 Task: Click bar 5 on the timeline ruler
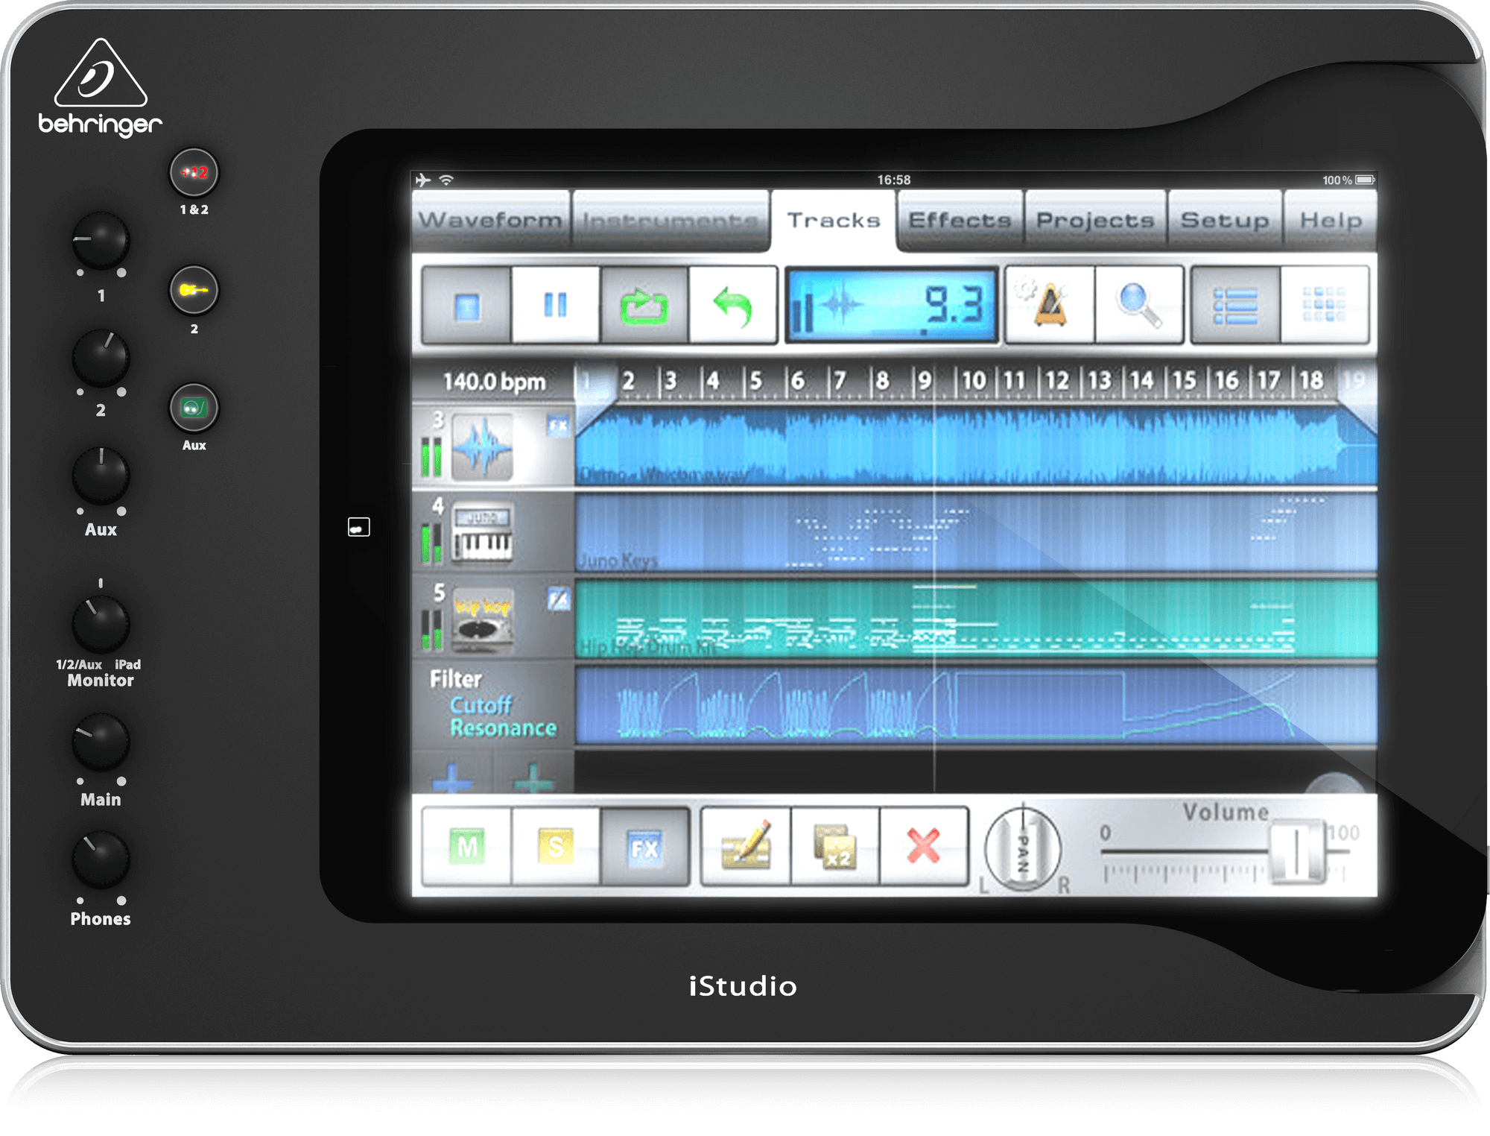[755, 381]
